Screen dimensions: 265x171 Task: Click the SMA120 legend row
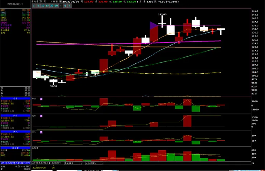click(x=15, y=20)
